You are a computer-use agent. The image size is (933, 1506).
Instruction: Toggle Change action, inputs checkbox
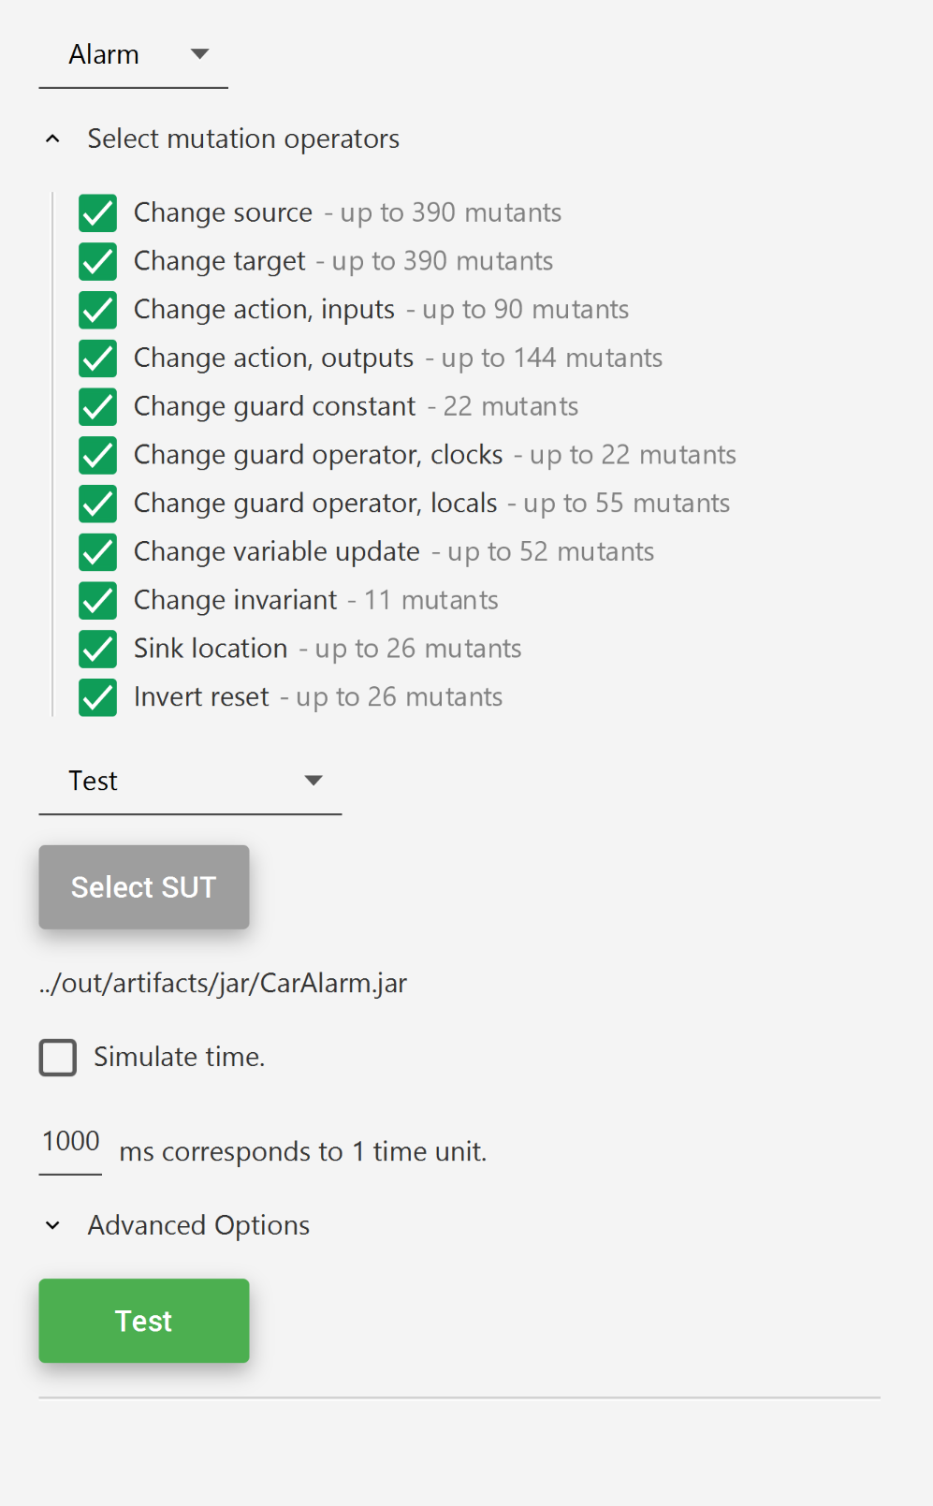[x=98, y=310]
